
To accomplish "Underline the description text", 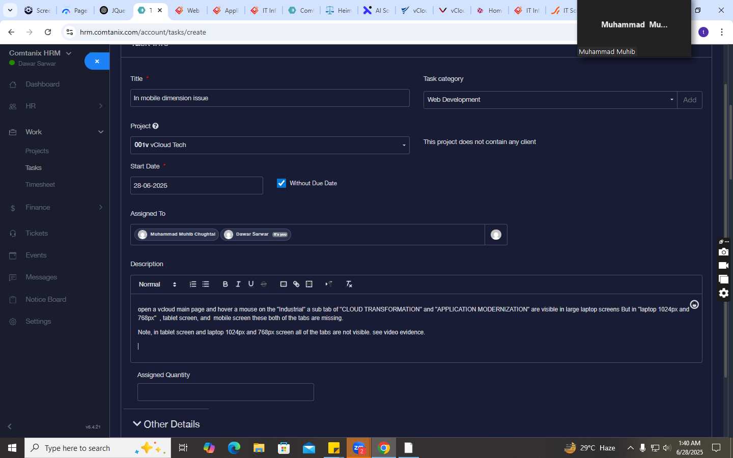I will pos(251,284).
